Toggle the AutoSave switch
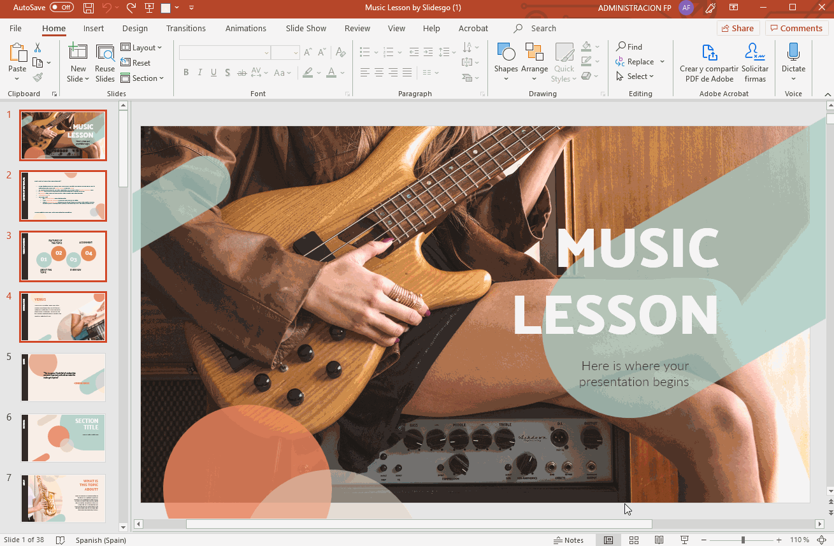 coord(62,8)
